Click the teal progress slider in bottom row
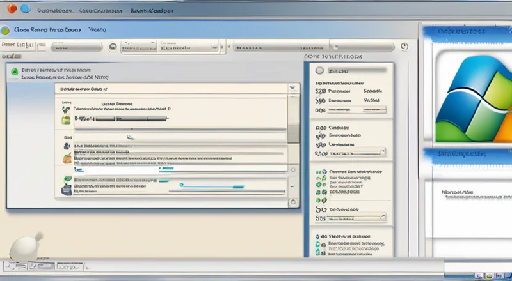Screen dimensions: 512x281 click(211, 185)
